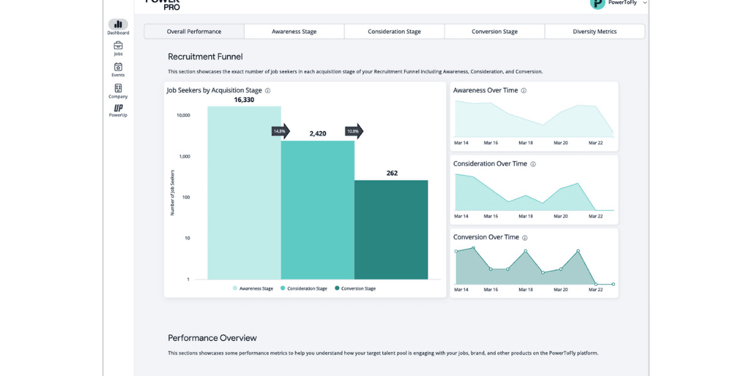Click the PowerToFly account name

tap(623, 3)
